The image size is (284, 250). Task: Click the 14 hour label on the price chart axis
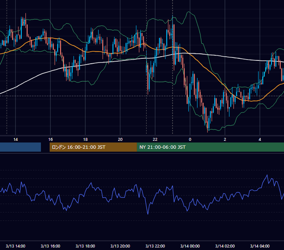click(x=15, y=139)
